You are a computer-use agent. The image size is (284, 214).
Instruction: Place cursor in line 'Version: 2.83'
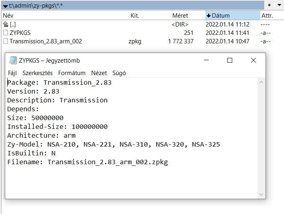33,91
